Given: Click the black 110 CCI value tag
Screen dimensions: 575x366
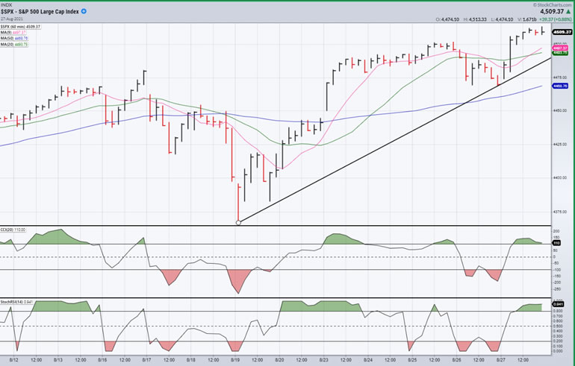Looking at the screenshot, I should (x=556, y=243).
